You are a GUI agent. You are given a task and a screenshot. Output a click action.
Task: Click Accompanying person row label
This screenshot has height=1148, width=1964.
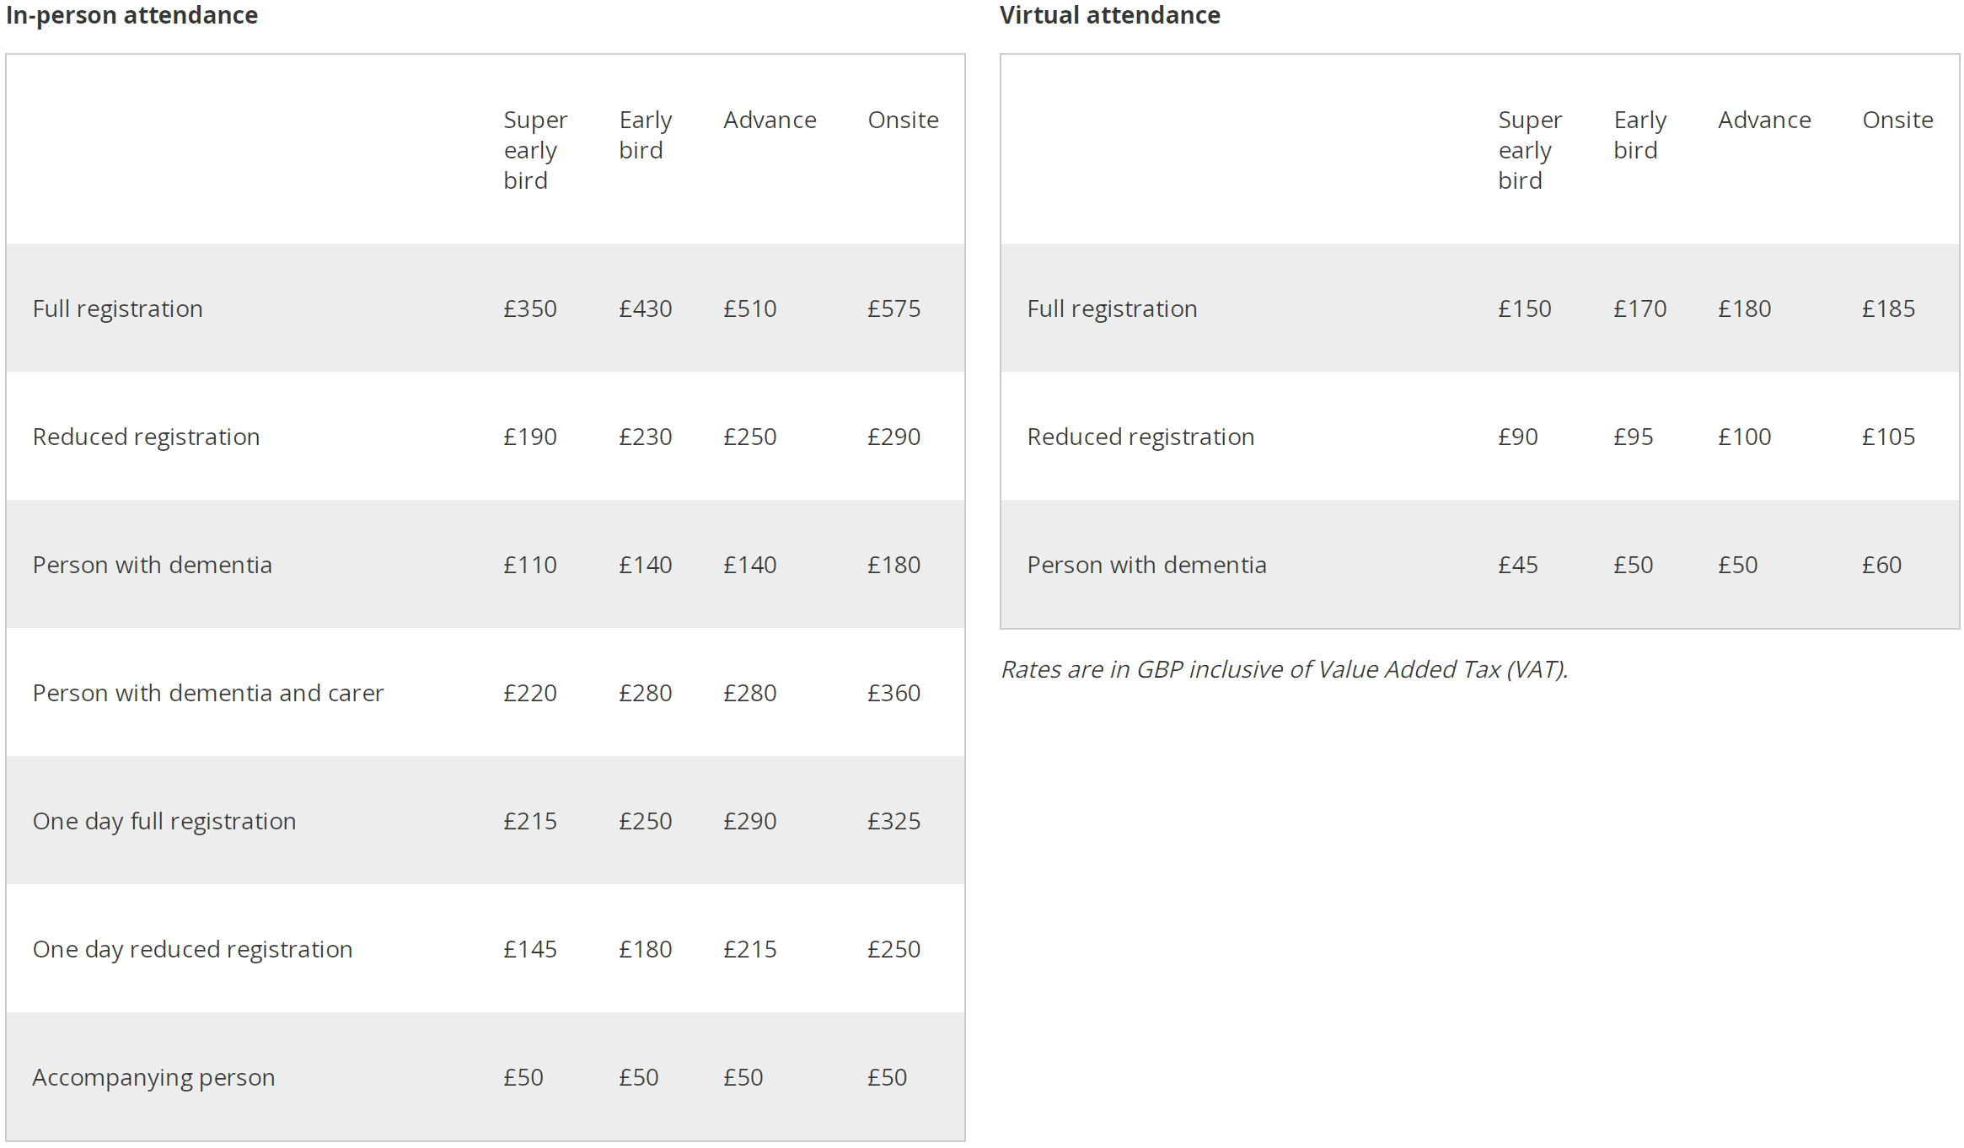coord(153,1077)
